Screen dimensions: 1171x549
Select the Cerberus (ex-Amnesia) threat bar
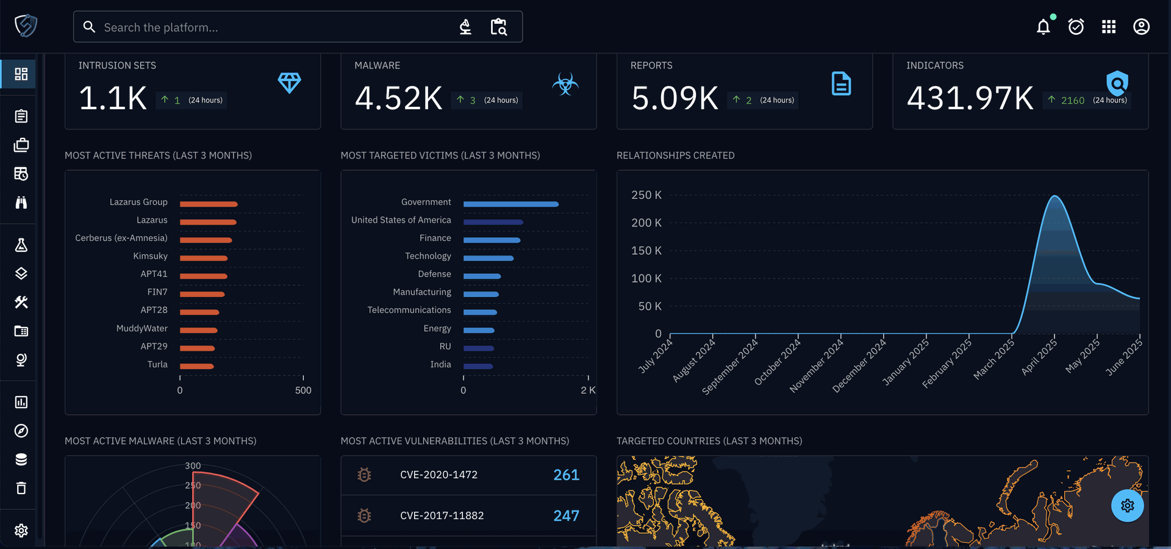pos(206,240)
